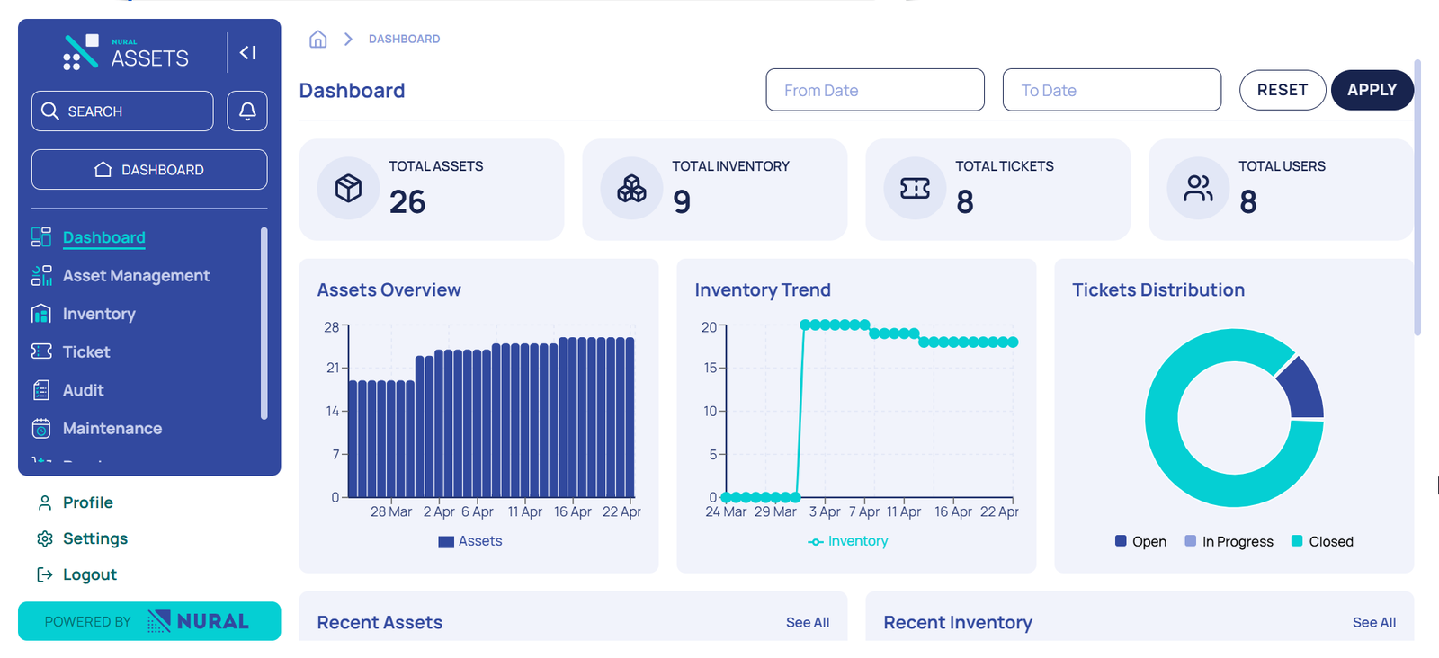Click the home icon in Dashboard button
The width and height of the screenshot is (1439, 658).
click(x=103, y=169)
